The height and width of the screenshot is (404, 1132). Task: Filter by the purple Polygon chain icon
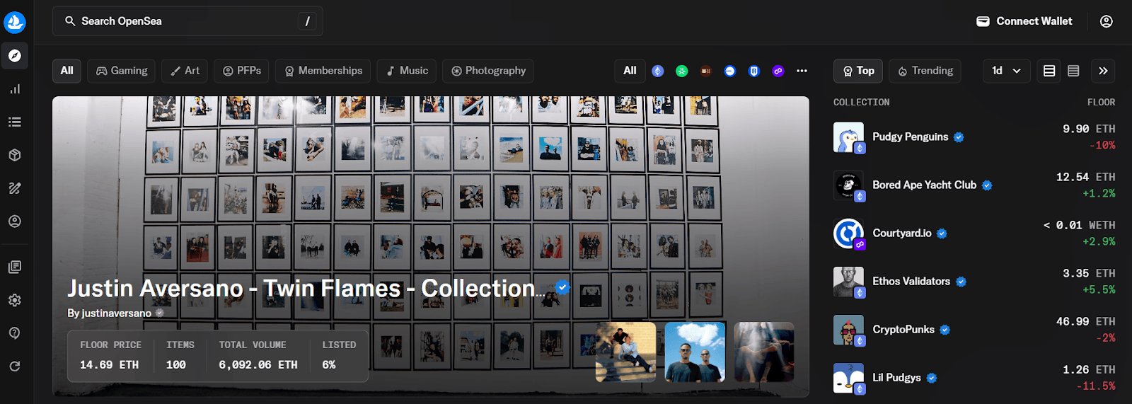click(778, 71)
